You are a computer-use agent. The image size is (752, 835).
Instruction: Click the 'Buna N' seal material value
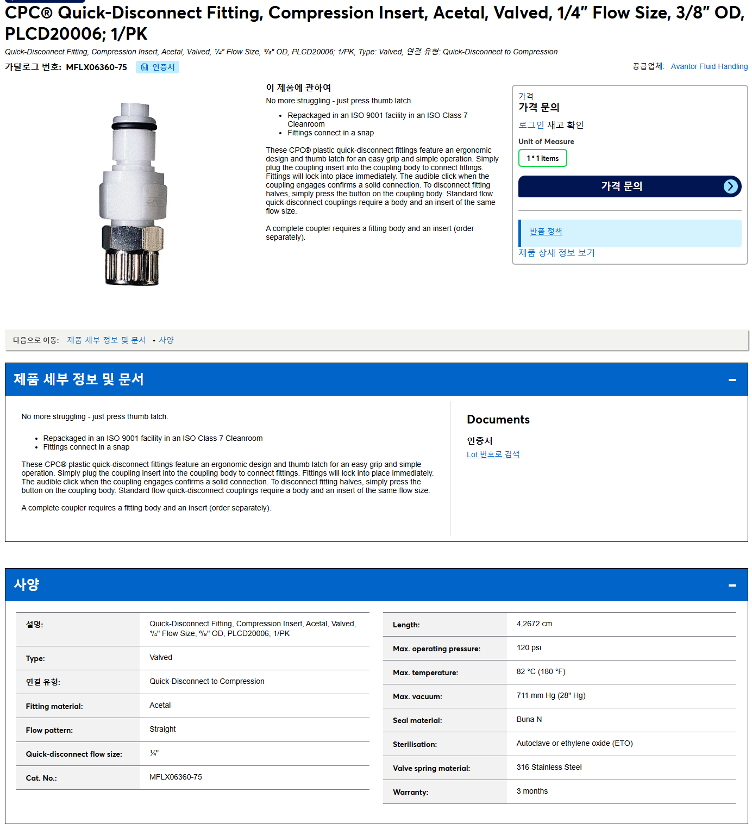529,720
